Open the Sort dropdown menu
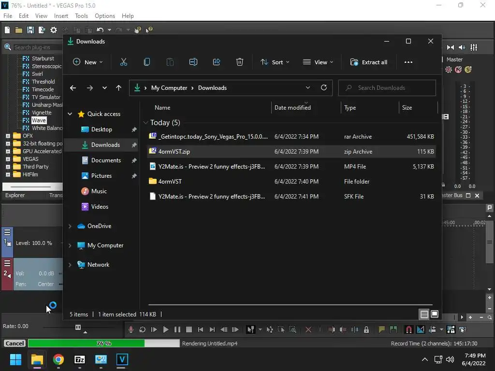495x371 pixels. pyautogui.click(x=275, y=62)
